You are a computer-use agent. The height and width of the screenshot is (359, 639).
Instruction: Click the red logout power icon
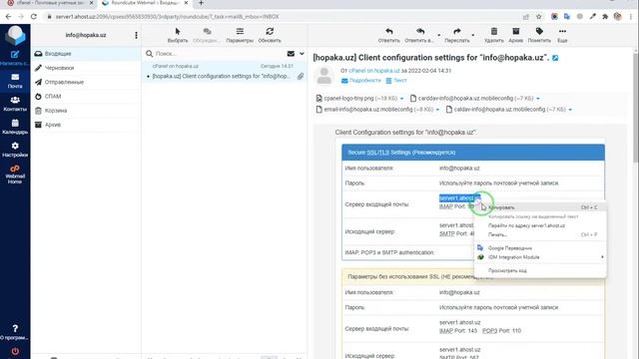point(15,351)
